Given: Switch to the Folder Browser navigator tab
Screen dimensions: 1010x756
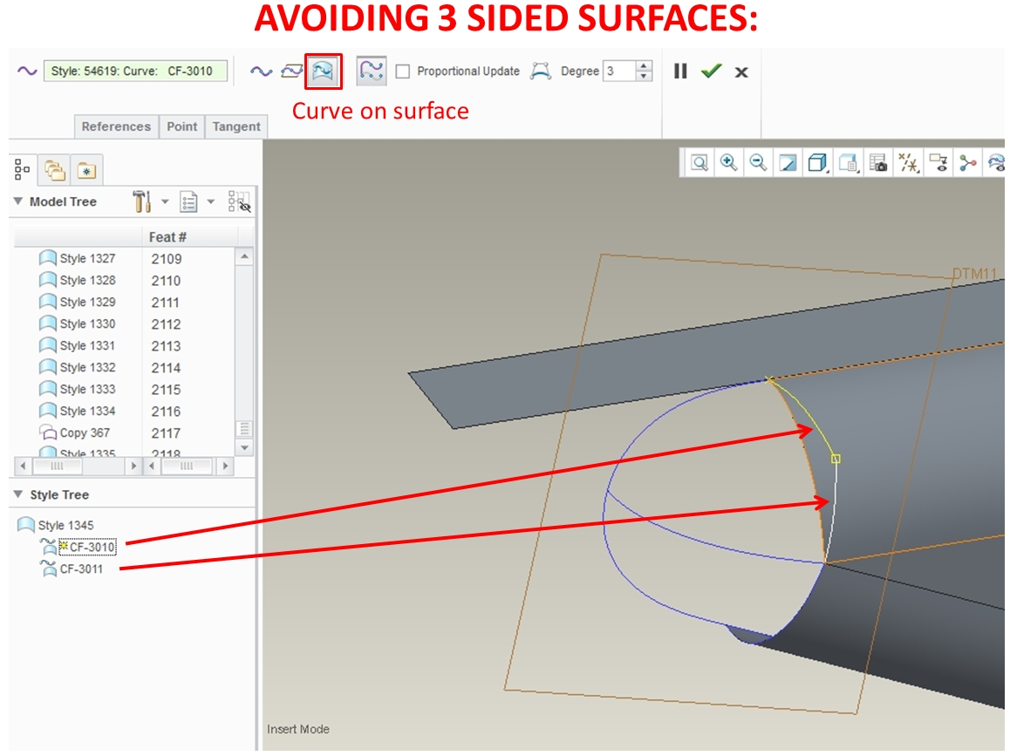Looking at the screenshot, I should click(55, 170).
